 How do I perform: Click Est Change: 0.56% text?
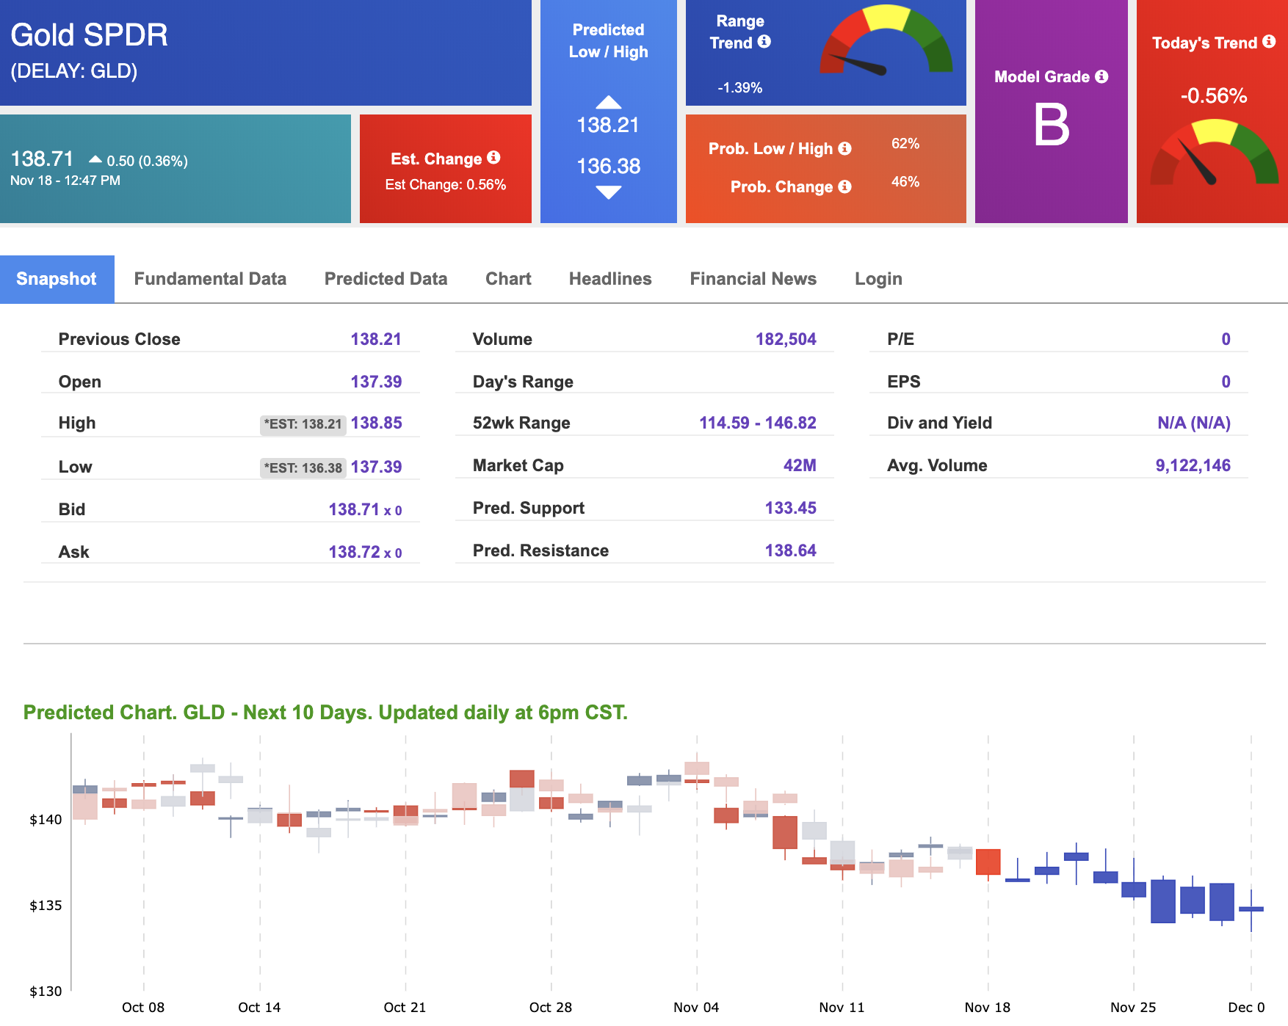446,185
